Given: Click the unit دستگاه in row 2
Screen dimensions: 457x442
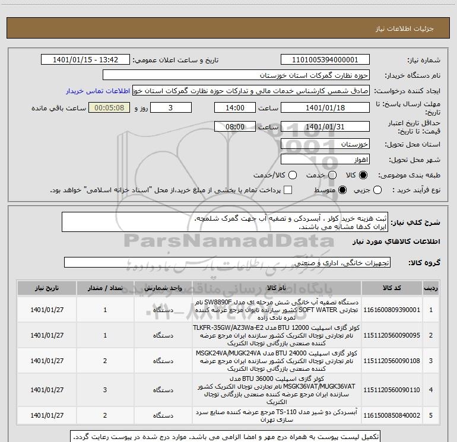Looking at the screenshot, I should [x=163, y=335].
